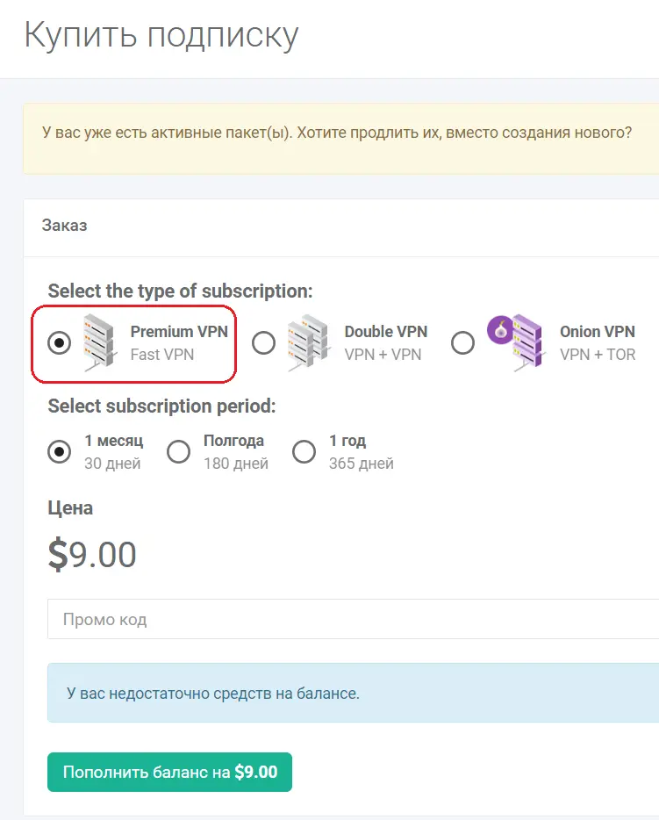Choose the 1 год 365 дней period
This screenshot has width=659, height=820.
tap(304, 451)
